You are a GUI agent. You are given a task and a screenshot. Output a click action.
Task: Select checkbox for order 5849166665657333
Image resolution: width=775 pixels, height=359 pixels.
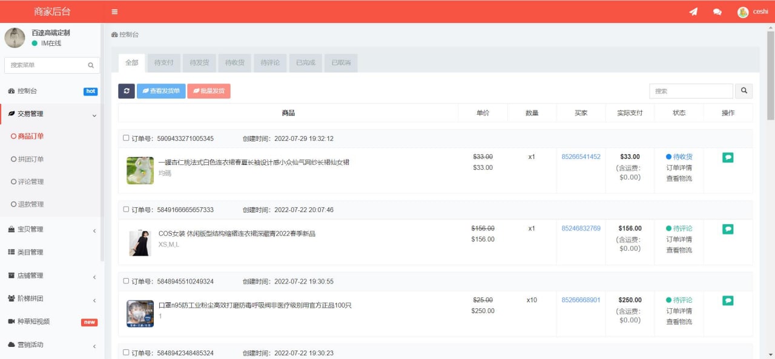[126, 209]
